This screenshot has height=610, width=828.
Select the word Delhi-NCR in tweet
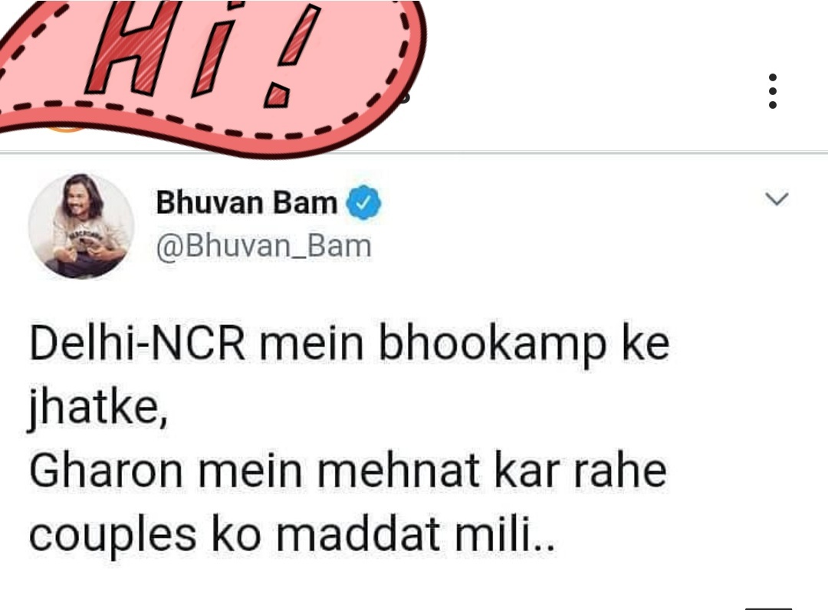(137, 344)
